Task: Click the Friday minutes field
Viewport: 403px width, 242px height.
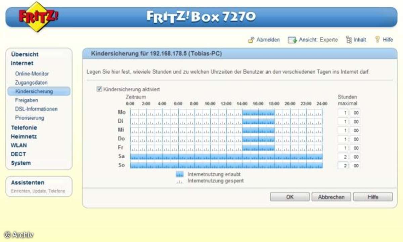Action: pos(355,148)
